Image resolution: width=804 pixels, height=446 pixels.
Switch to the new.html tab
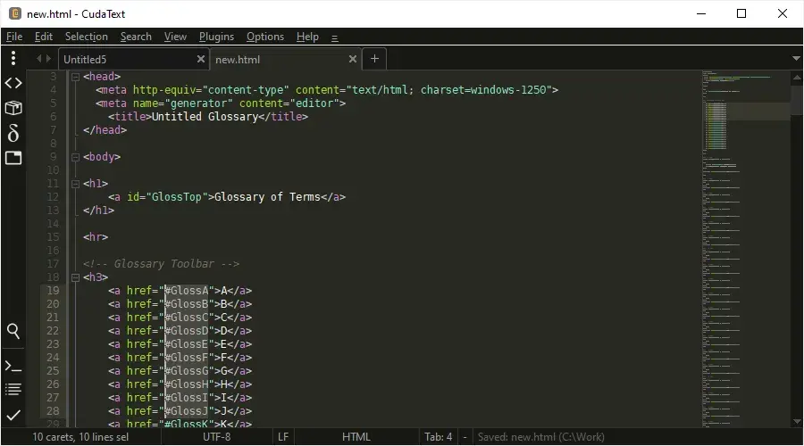tap(285, 60)
